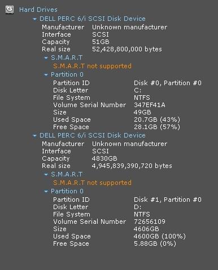Viewport: 218px width, 270px height.
Task: Collapse Partition 0 of the C: drive
Action: click(46, 75)
